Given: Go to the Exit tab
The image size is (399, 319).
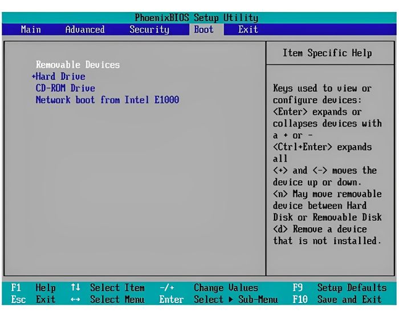Looking at the screenshot, I should tap(248, 30).
